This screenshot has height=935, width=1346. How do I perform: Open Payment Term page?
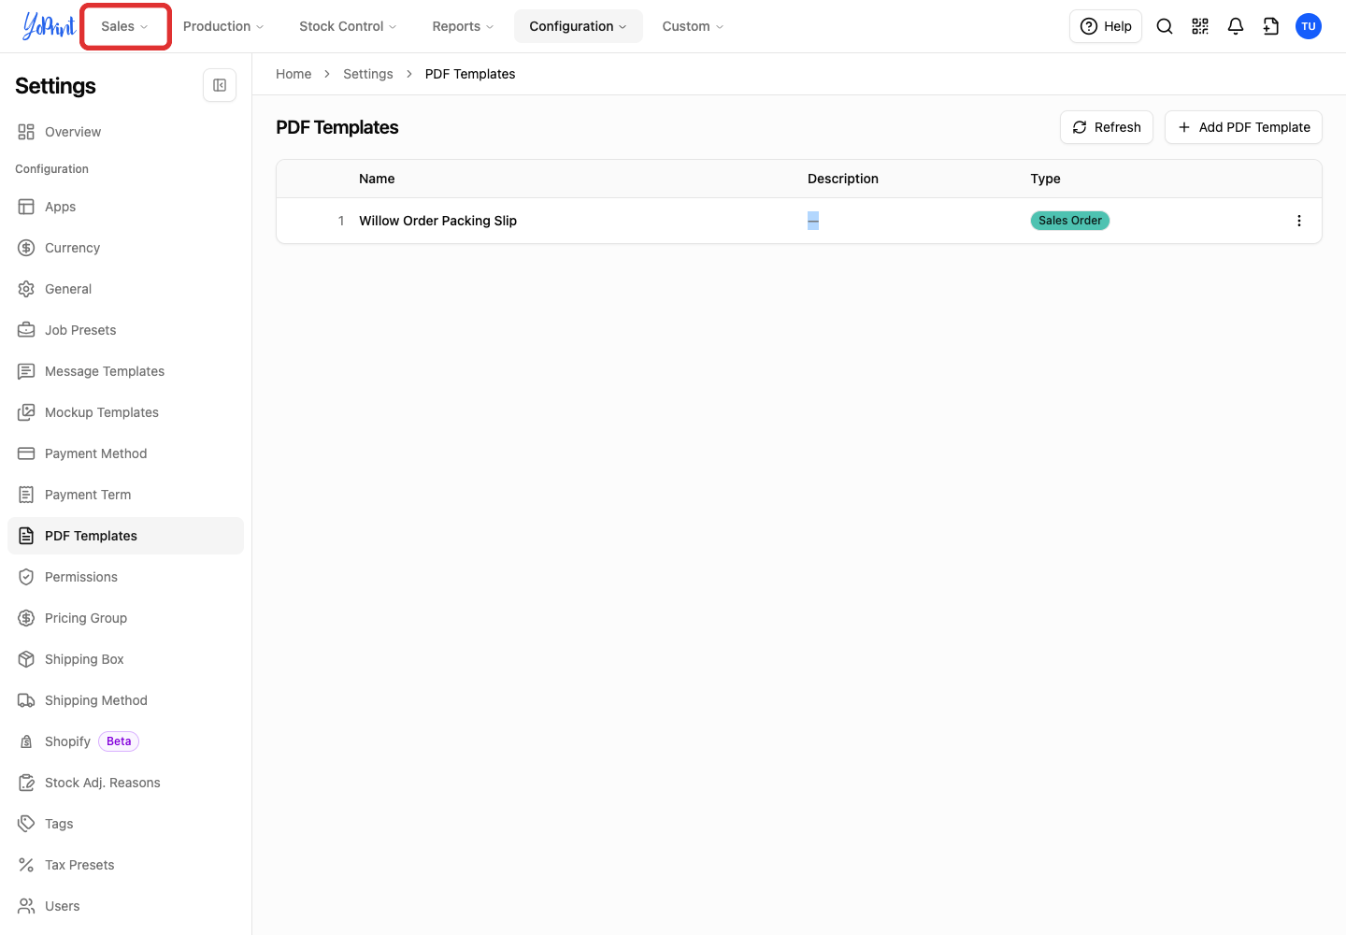[x=125, y=495]
